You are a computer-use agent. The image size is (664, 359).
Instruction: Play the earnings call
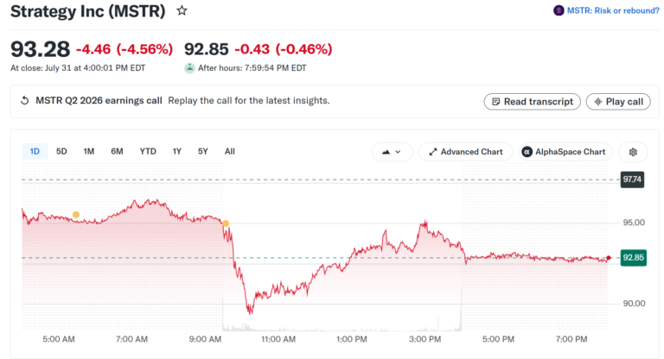point(618,102)
